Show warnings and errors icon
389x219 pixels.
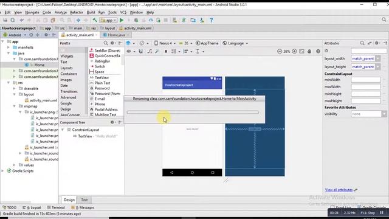[318, 51]
